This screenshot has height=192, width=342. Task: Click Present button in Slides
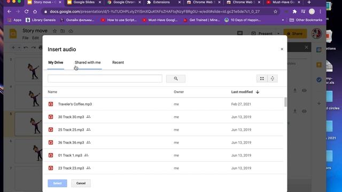262,34
